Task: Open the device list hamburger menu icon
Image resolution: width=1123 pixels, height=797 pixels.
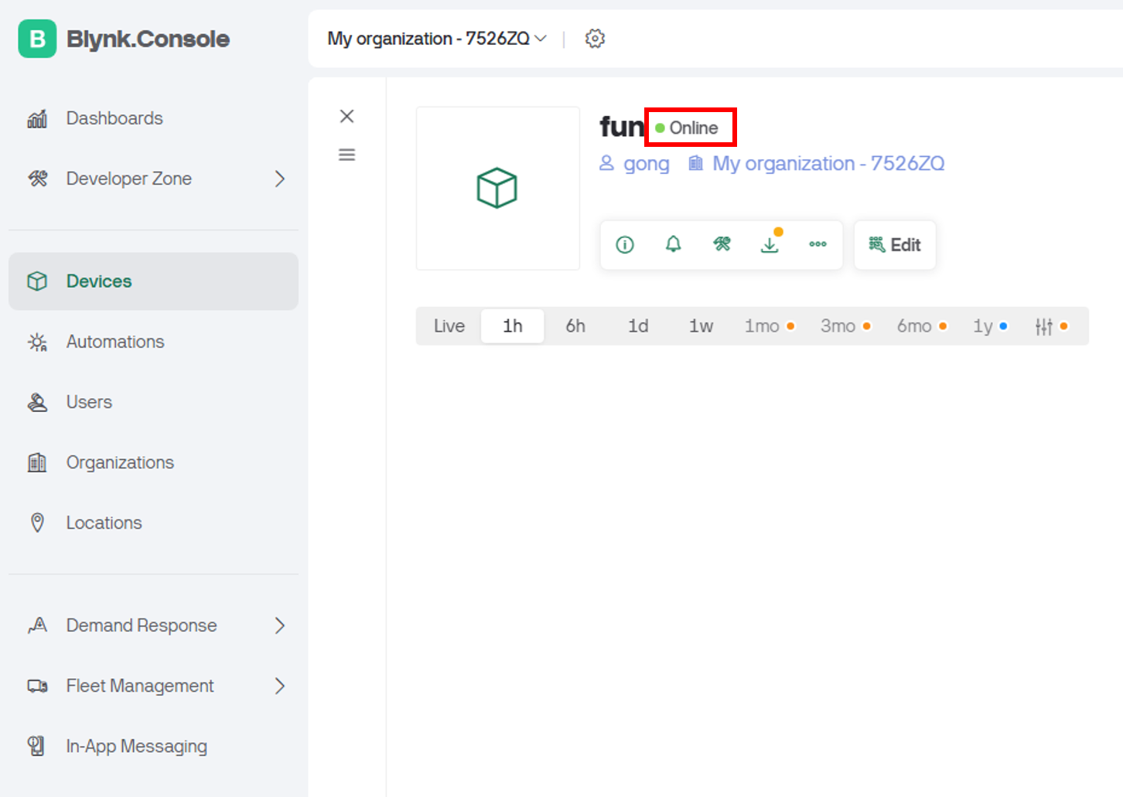Action: point(347,155)
